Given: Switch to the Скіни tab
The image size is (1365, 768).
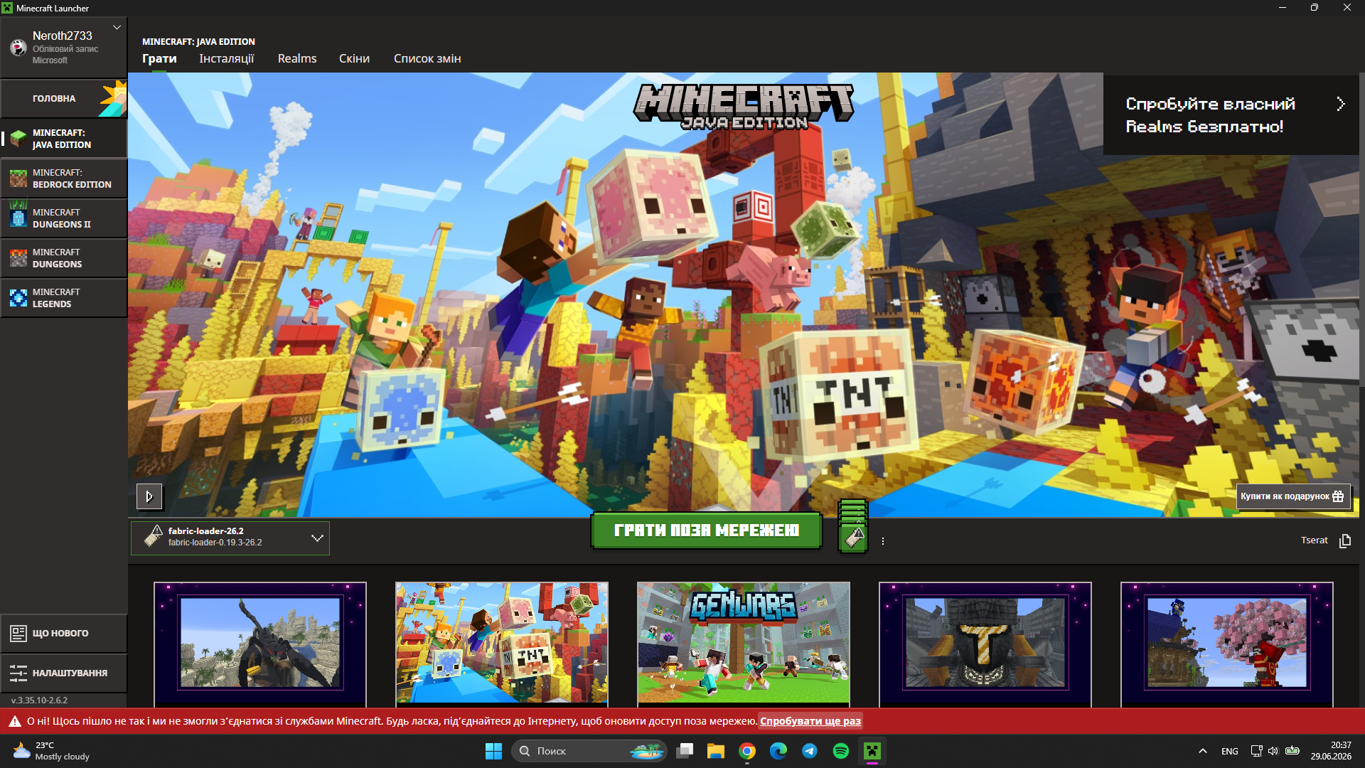Looking at the screenshot, I should (x=354, y=58).
